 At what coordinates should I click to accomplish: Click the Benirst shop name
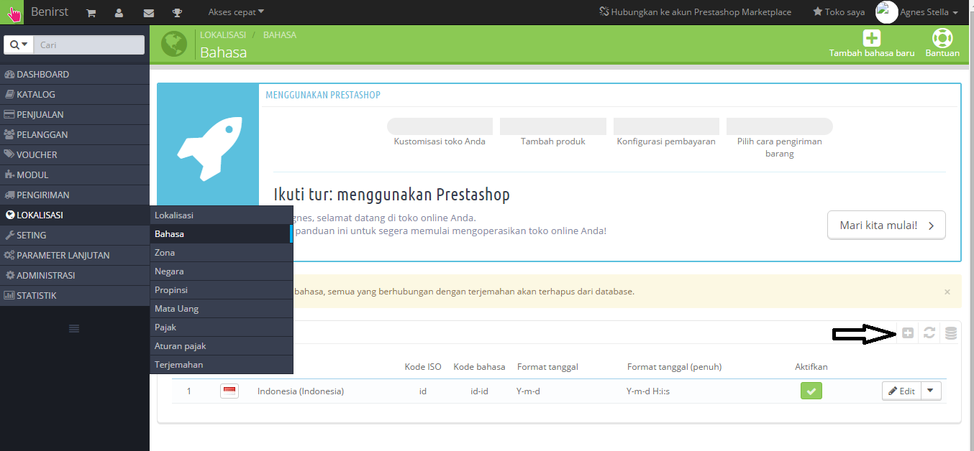click(x=50, y=11)
